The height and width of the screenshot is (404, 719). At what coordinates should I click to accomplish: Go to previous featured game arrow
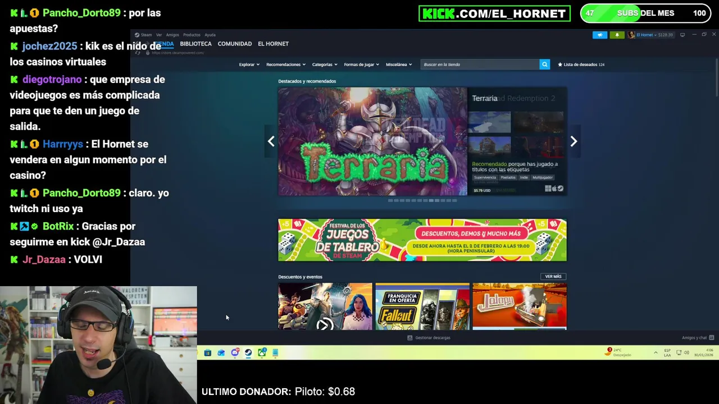[x=271, y=141]
